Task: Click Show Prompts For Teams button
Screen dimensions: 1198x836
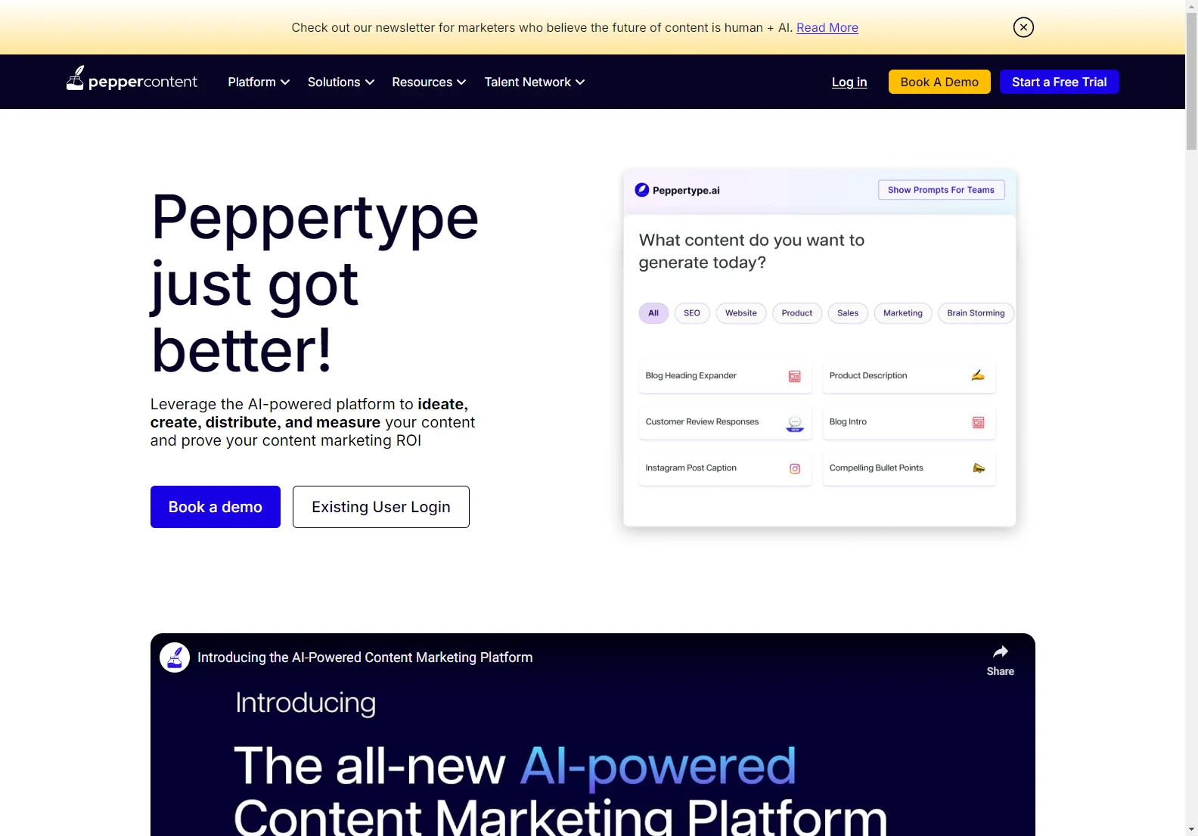Action: pos(941,190)
